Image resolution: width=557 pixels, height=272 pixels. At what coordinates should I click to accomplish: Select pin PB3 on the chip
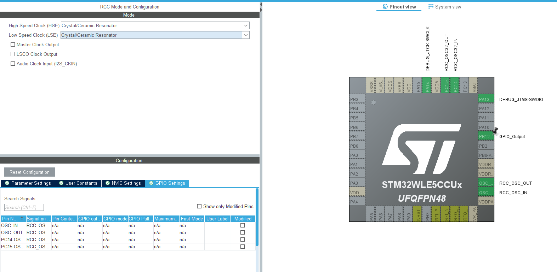point(357,99)
